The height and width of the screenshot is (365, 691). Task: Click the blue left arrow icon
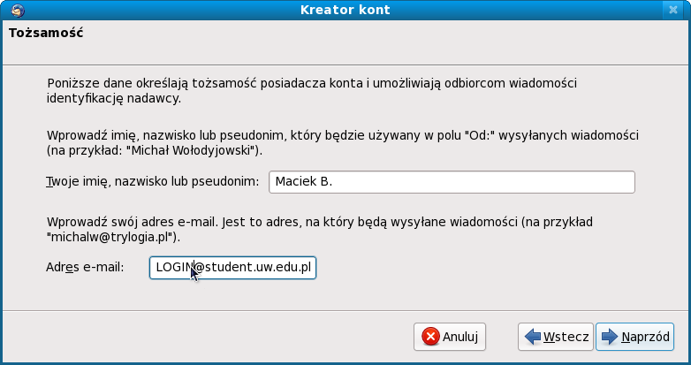coord(533,336)
